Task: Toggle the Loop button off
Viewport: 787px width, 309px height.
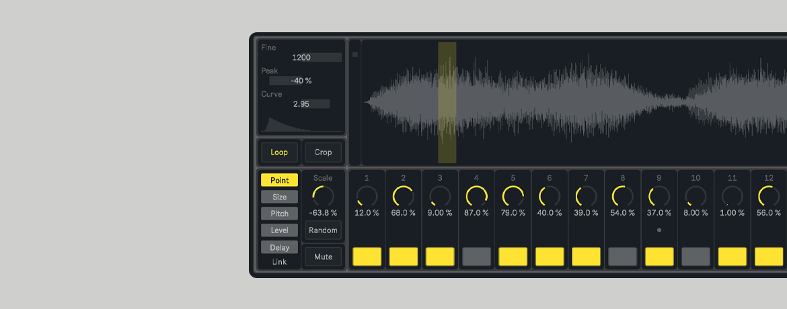Action: pyautogui.click(x=279, y=152)
